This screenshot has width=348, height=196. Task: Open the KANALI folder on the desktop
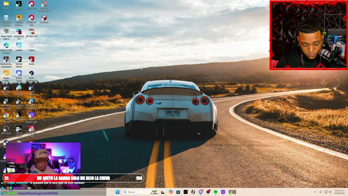6,5
